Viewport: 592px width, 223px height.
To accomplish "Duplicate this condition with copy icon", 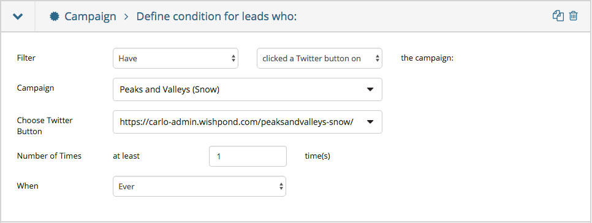I will [x=558, y=16].
